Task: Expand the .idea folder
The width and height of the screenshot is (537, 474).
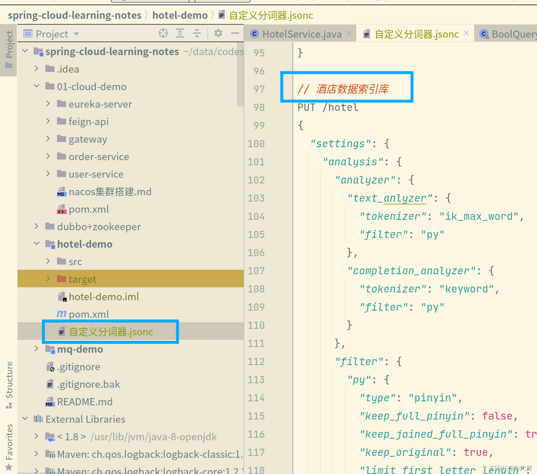Action: 37,69
